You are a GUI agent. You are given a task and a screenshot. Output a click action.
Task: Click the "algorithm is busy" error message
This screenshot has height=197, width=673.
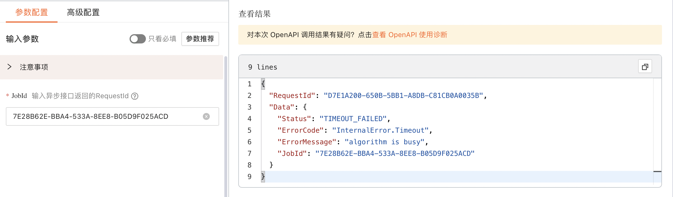(384, 142)
